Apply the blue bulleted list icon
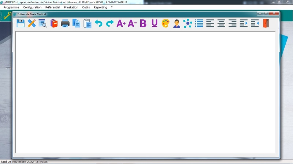Viewport: 293px width, 164px height. point(199,23)
